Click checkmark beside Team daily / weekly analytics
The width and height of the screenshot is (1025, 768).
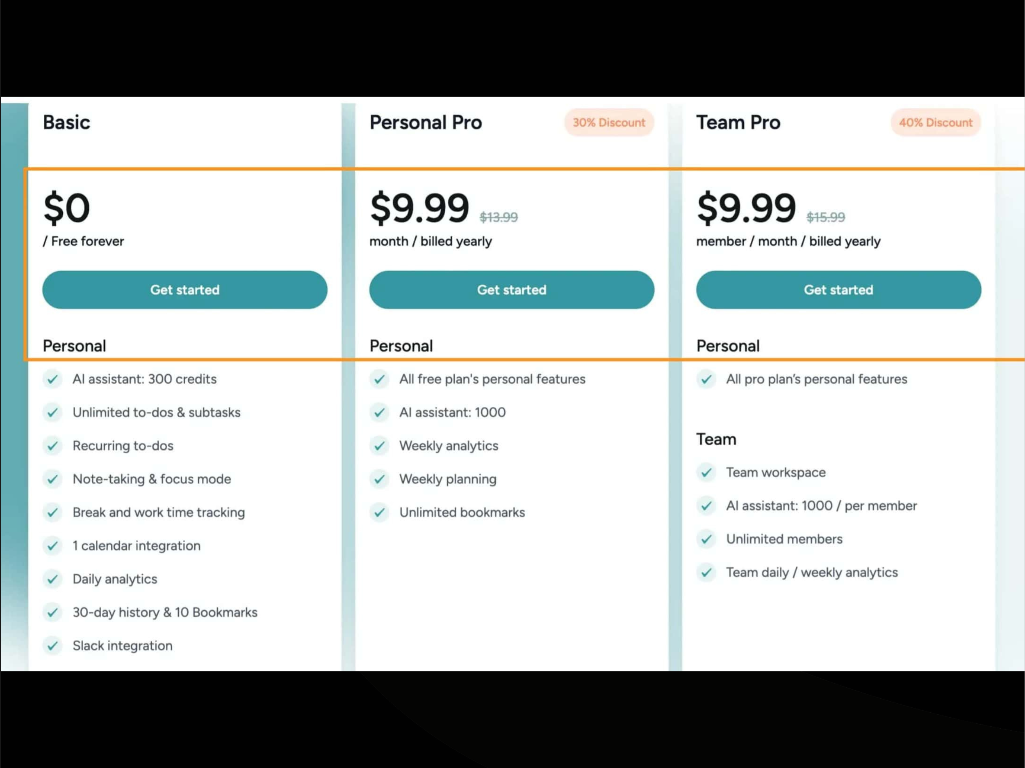[x=706, y=573]
